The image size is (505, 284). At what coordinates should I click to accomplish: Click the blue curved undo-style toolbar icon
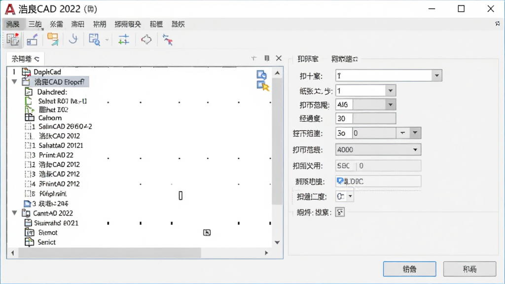(x=73, y=39)
